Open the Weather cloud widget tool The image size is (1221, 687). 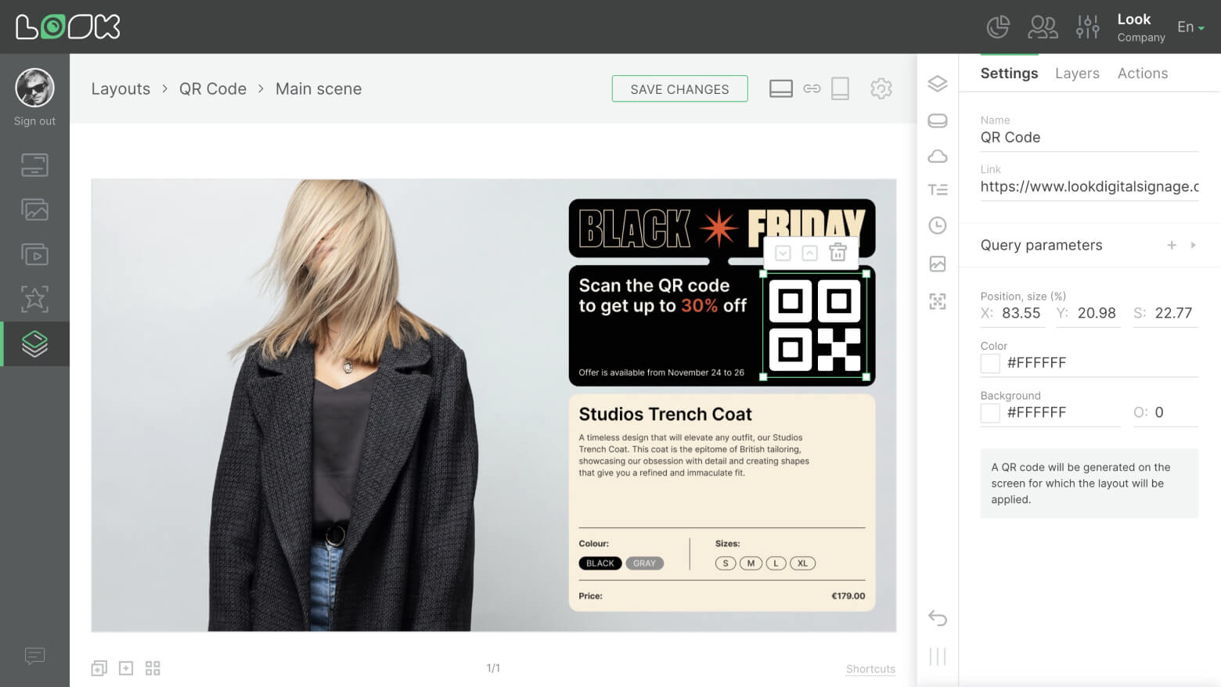(937, 156)
